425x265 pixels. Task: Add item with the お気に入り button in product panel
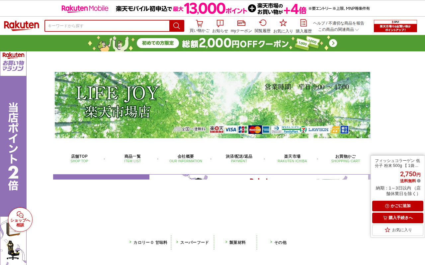click(398, 230)
